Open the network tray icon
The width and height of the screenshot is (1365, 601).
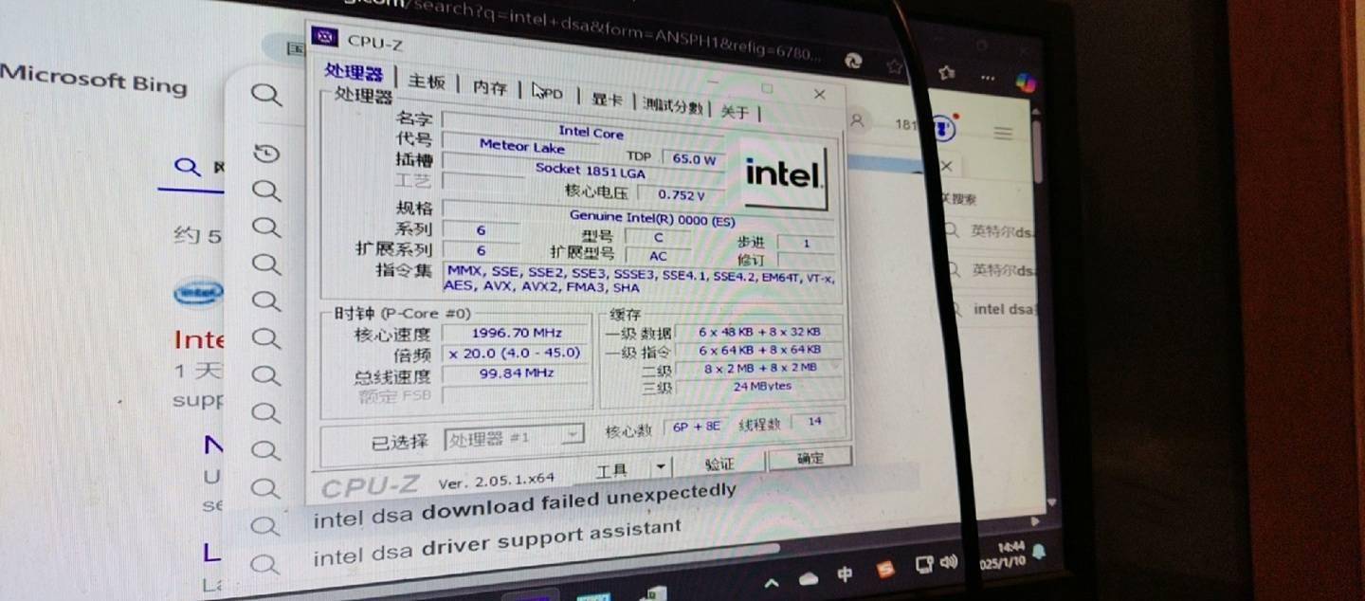(x=925, y=565)
